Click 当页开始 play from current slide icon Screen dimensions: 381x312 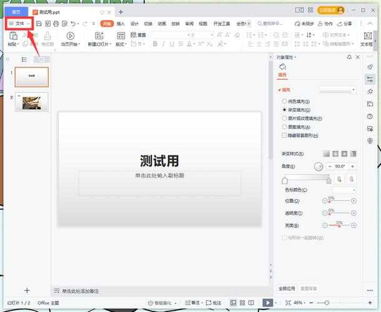point(70,36)
